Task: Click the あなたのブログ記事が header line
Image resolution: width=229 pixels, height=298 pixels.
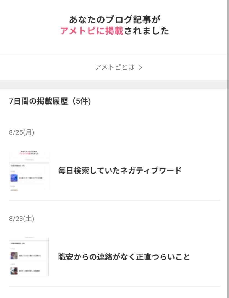Action: [114, 20]
